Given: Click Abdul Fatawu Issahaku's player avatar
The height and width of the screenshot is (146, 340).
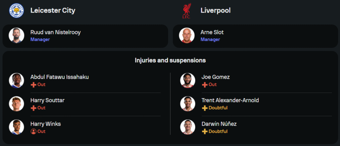Looking at the screenshot, I should point(16,80).
